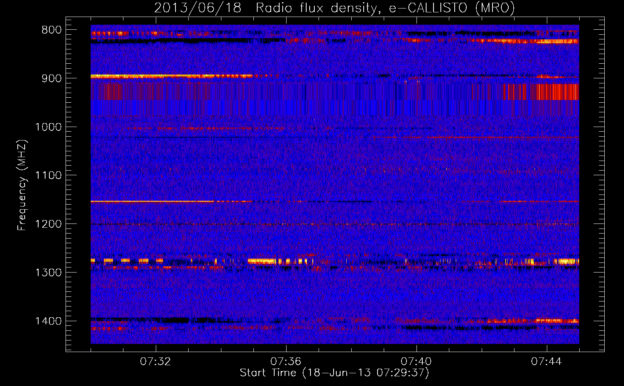The image size is (624, 386).
Task: Click the 'Frequency (MHZ)' axis title
Action: (x=22, y=185)
